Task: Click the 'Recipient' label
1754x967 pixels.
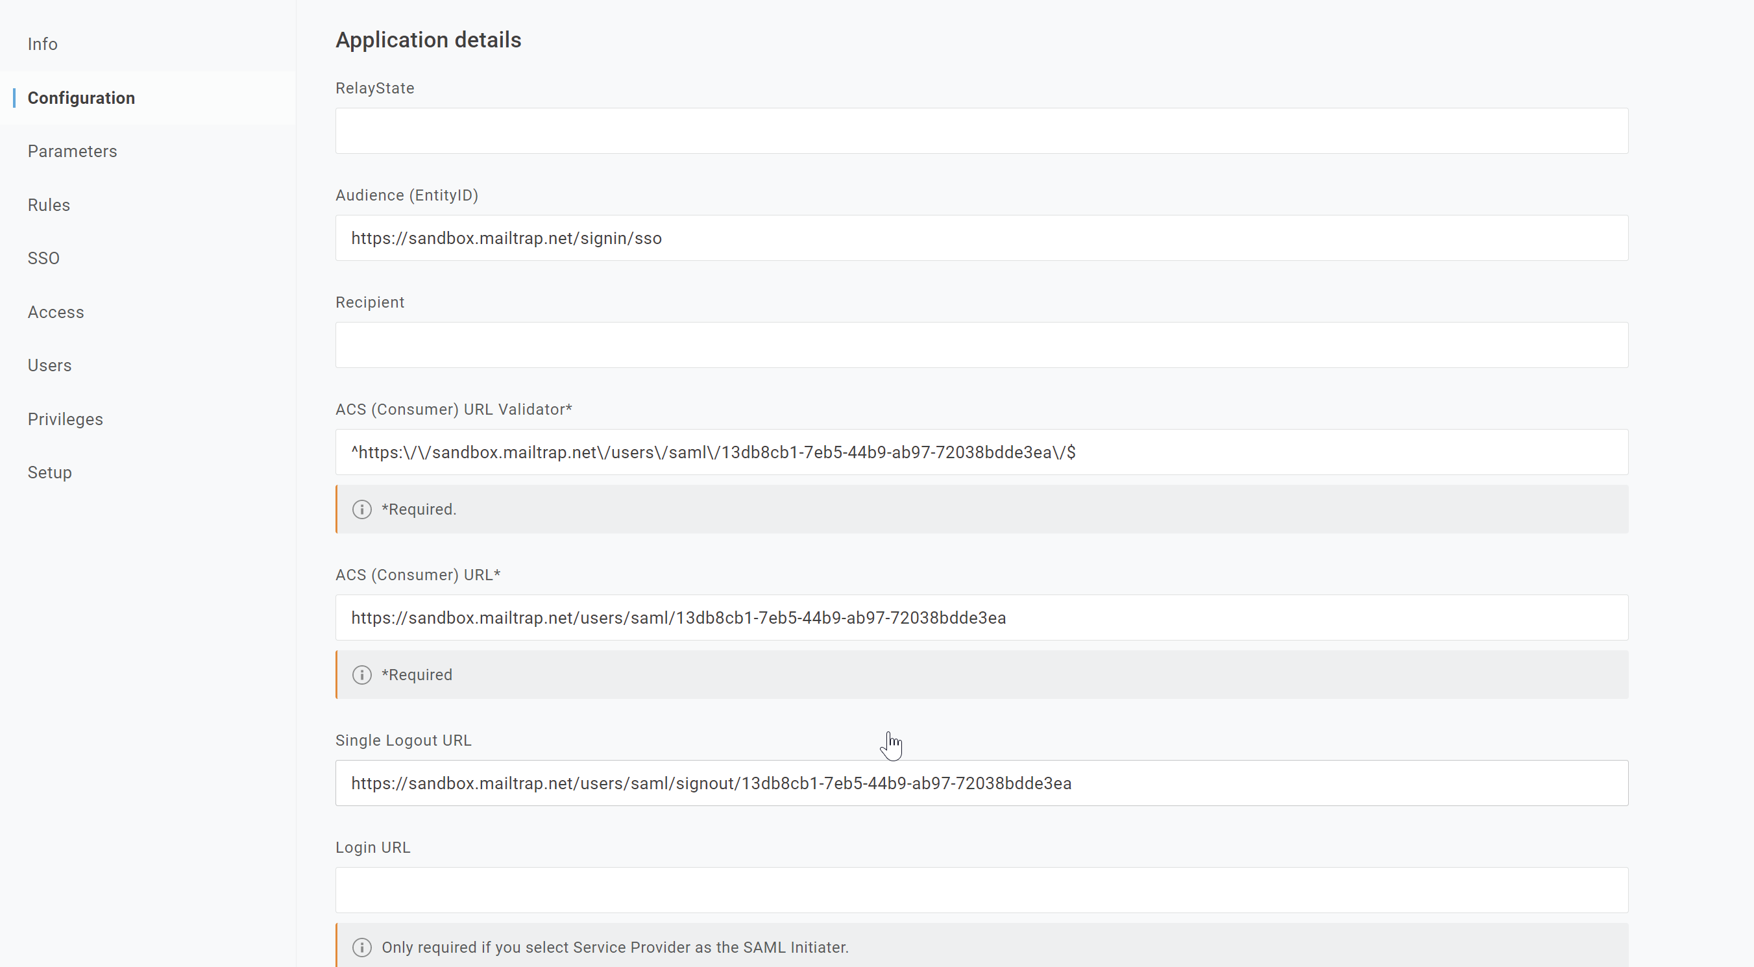Action: [x=370, y=302]
